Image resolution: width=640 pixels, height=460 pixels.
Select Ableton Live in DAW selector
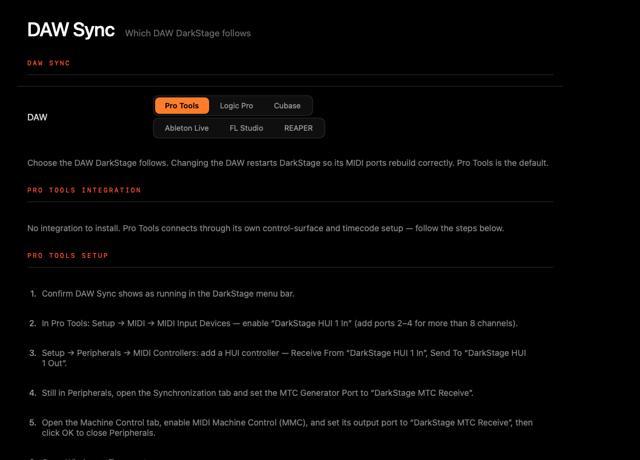tap(187, 128)
